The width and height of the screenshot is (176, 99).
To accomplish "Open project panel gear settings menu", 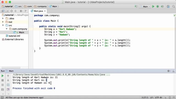I will 21,11.
